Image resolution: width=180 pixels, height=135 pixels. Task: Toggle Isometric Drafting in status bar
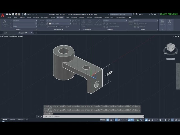tap(124, 120)
